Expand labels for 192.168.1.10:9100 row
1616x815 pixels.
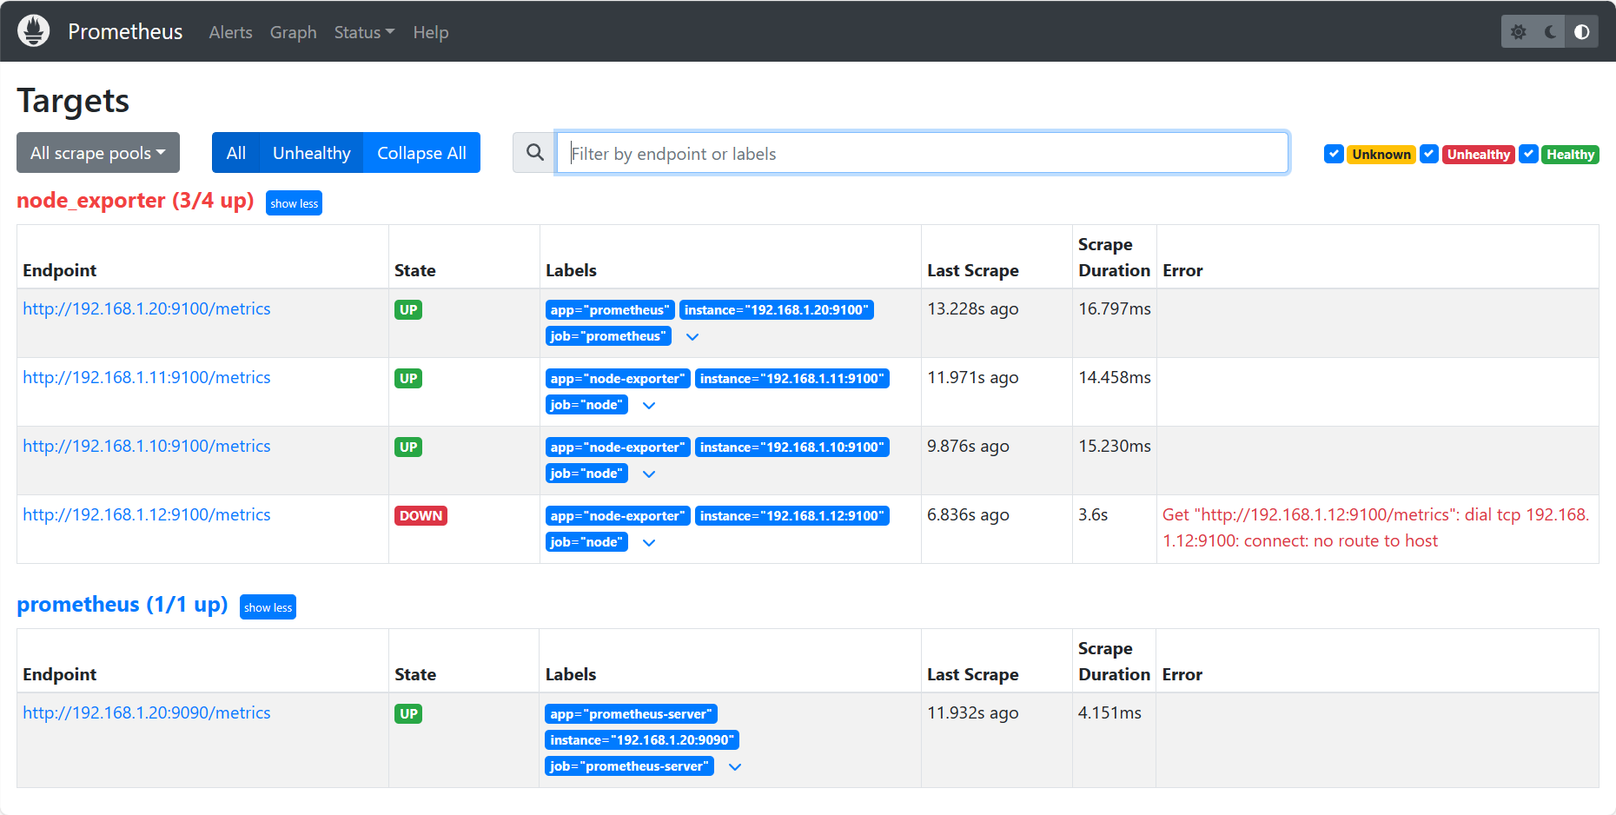click(649, 474)
